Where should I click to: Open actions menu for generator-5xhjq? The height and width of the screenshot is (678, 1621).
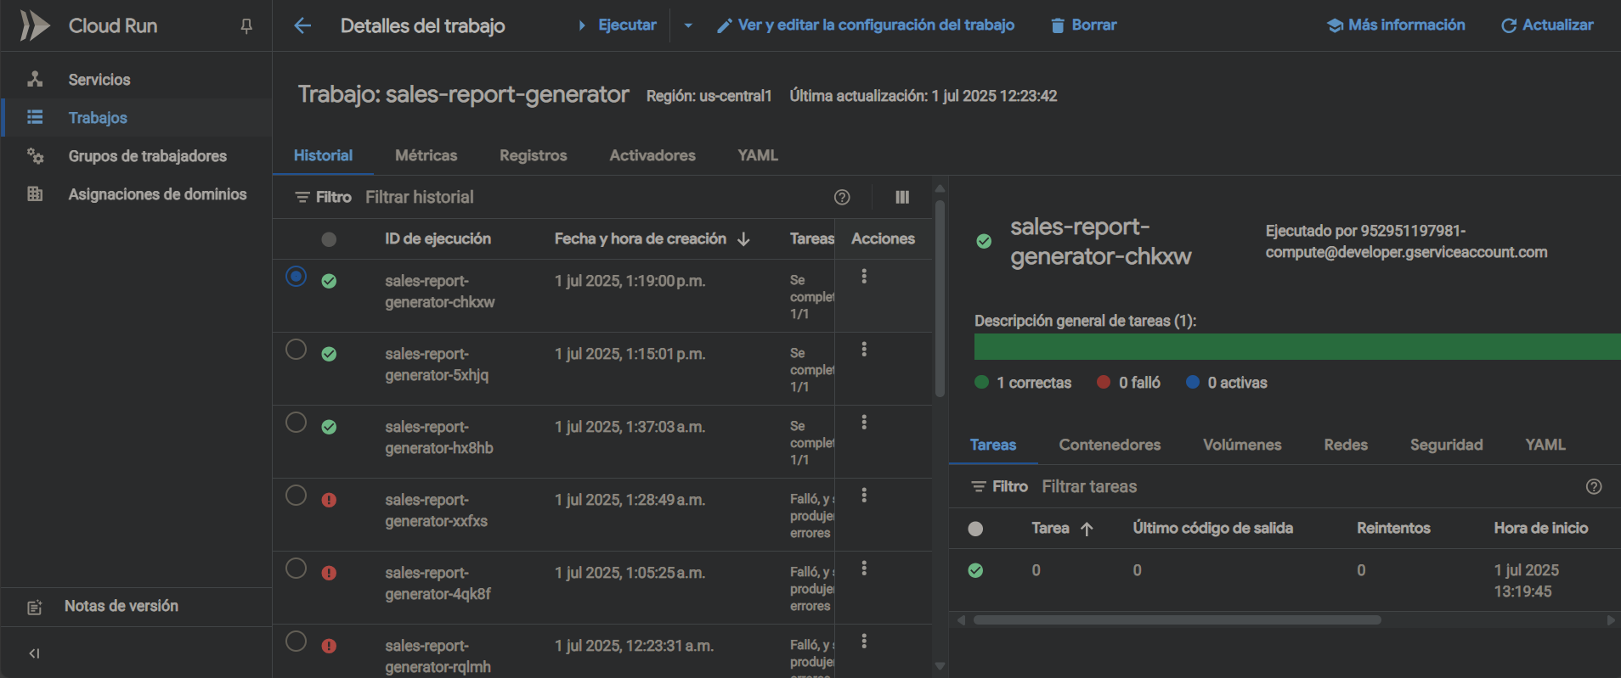pyautogui.click(x=864, y=350)
